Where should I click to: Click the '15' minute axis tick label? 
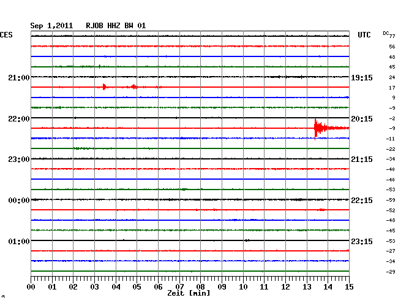pyautogui.click(x=349, y=287)
